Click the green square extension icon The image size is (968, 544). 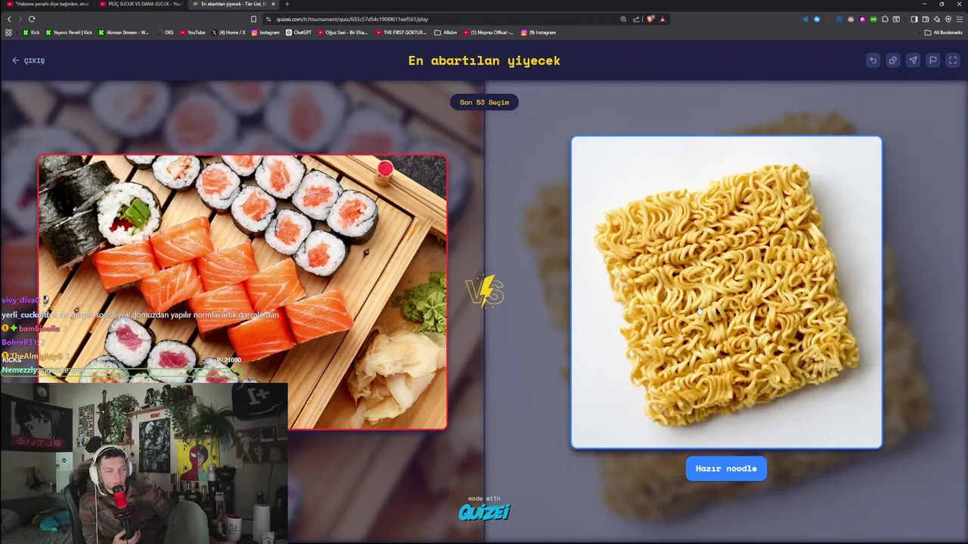tap(873, 19)
